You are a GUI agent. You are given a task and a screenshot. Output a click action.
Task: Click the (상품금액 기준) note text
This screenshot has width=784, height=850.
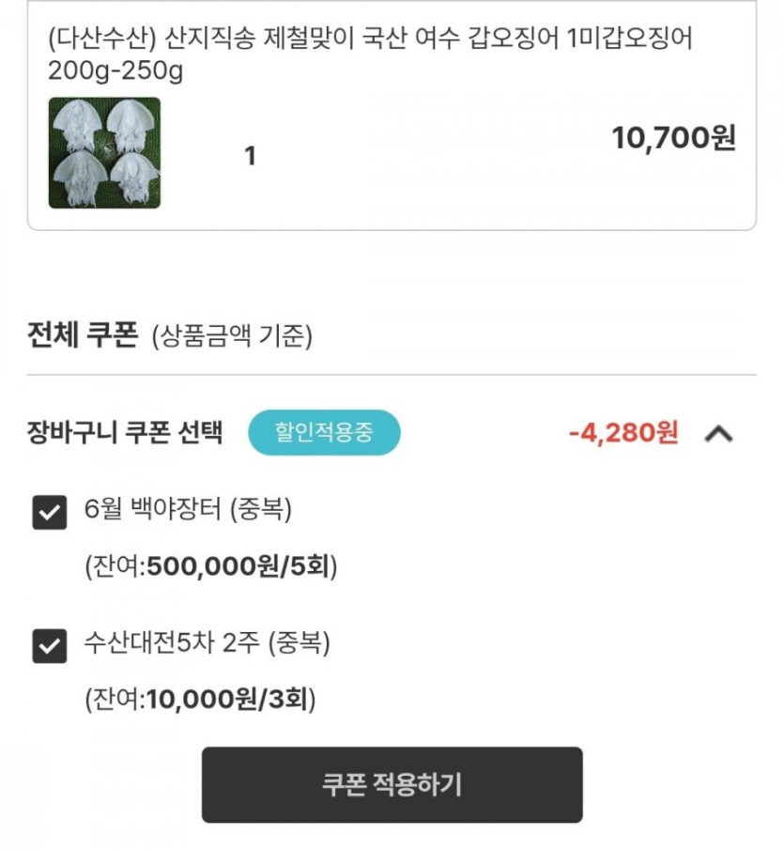pyautogui.click(x=232, y=336)
